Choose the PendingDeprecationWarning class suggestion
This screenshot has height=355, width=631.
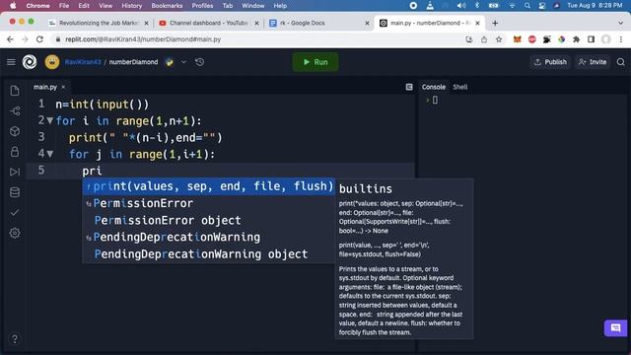[x=208, y=237]
